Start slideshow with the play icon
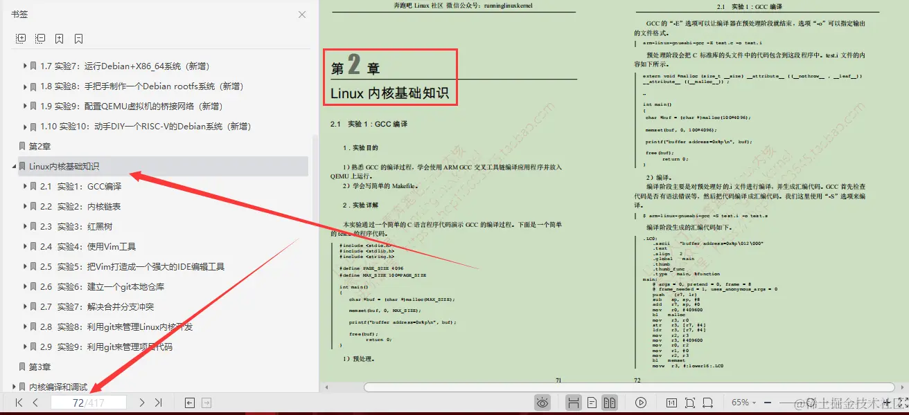This screenshot has width=909, height=415. coord(641,402)
